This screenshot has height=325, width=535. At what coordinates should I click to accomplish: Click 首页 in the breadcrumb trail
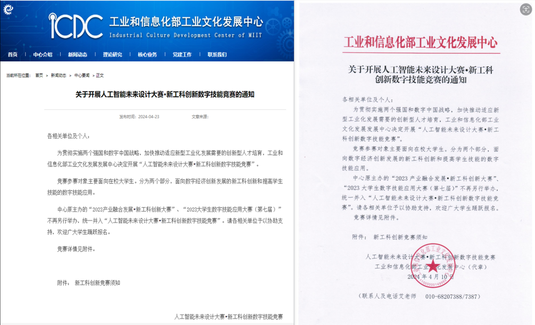[x=39, y=76]
